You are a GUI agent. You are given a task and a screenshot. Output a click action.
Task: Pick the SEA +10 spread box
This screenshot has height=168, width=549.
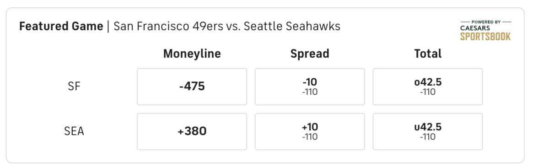[x=310, y=131]
